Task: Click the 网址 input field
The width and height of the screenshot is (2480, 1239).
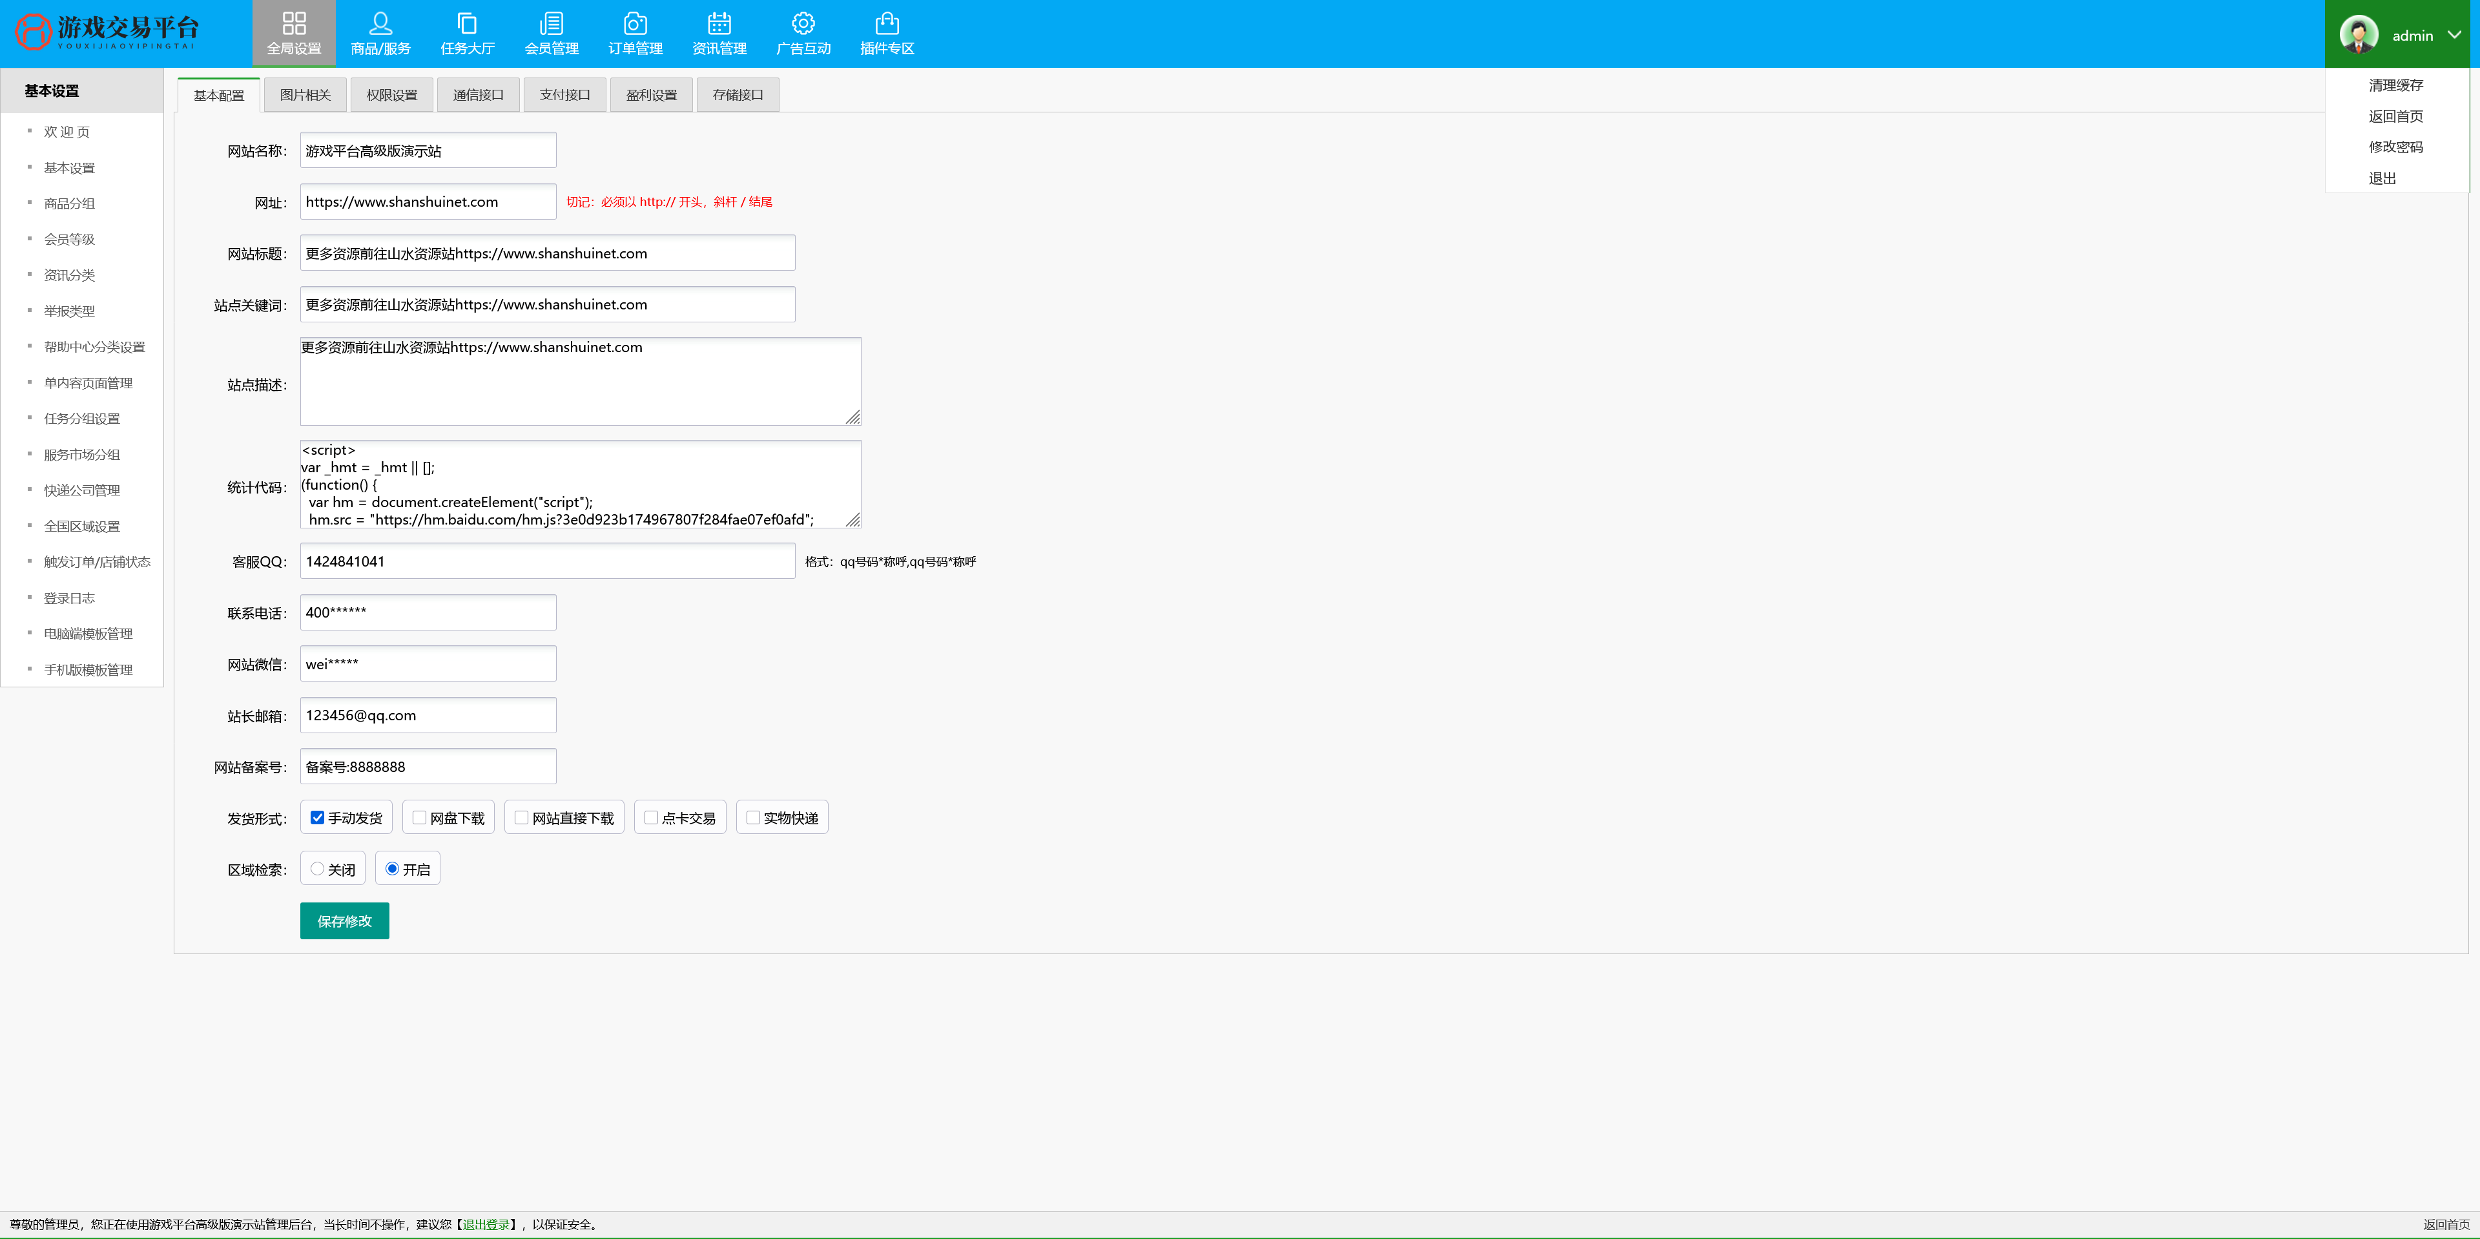Action: [x=428, y=201]
